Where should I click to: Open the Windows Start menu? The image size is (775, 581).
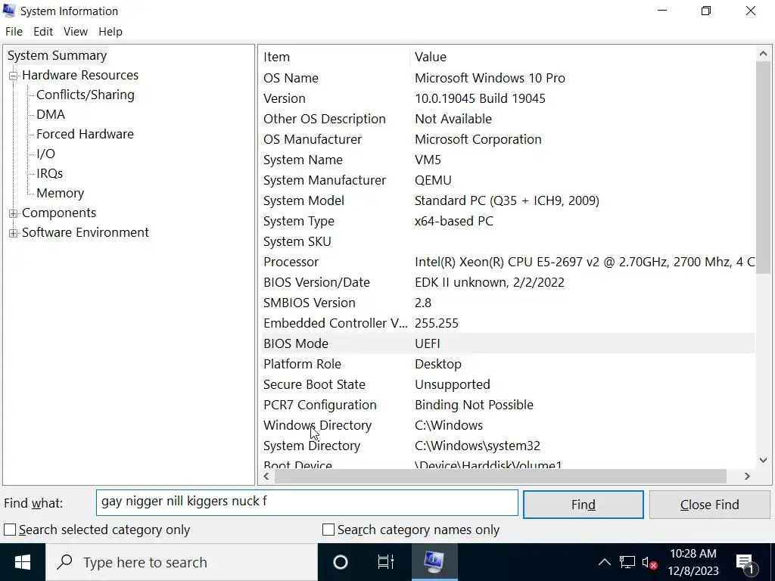click(x=22, y=562)
